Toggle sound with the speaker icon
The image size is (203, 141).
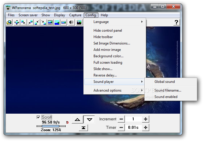71,22
